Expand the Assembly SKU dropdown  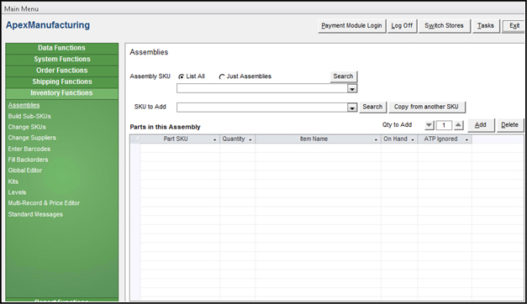(352, 89)
